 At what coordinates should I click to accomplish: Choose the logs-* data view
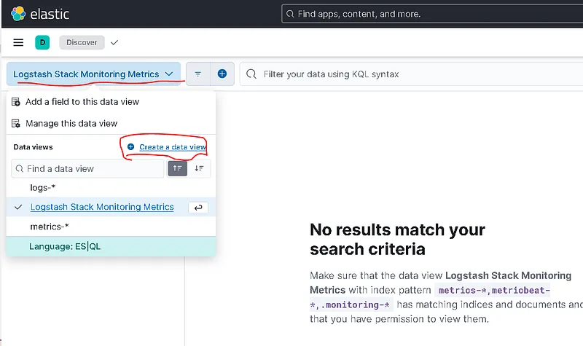(111, 188)
